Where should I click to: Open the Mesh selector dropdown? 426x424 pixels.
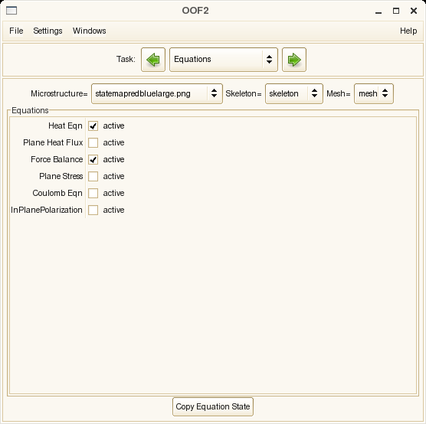point(374,93)
